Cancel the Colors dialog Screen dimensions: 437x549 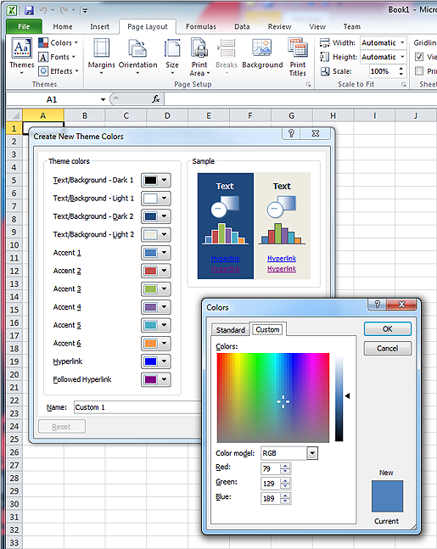(x=387, y=349)
